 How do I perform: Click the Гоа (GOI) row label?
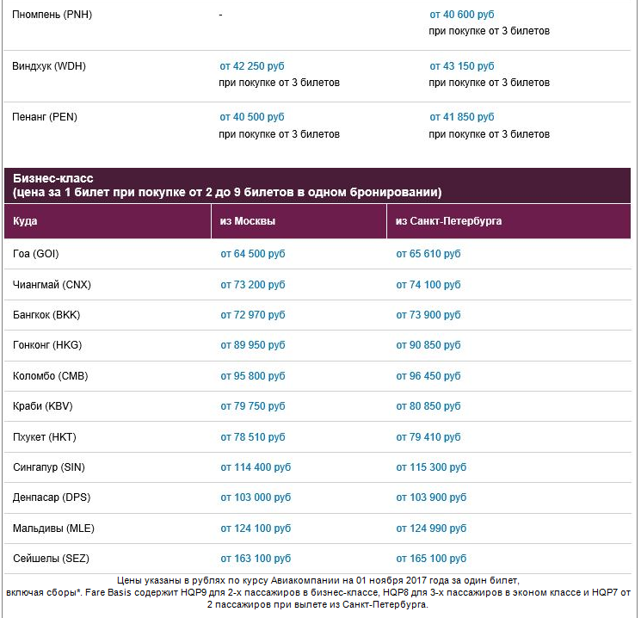point(36,254)
